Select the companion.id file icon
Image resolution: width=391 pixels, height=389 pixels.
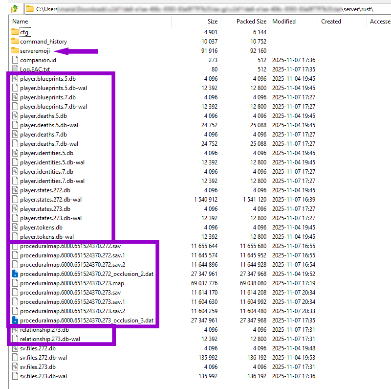[15, 60]
